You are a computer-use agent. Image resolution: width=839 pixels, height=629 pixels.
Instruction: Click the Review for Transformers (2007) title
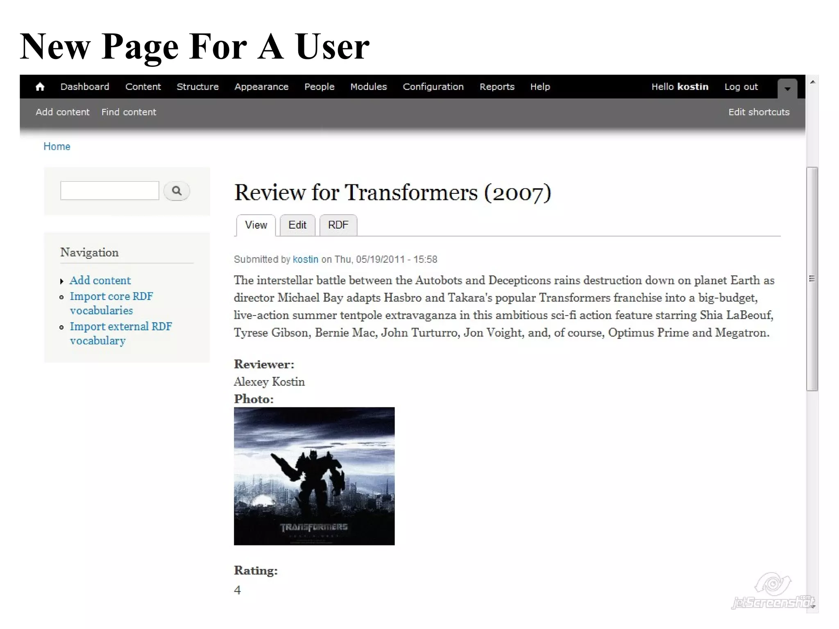pos(392,193)
